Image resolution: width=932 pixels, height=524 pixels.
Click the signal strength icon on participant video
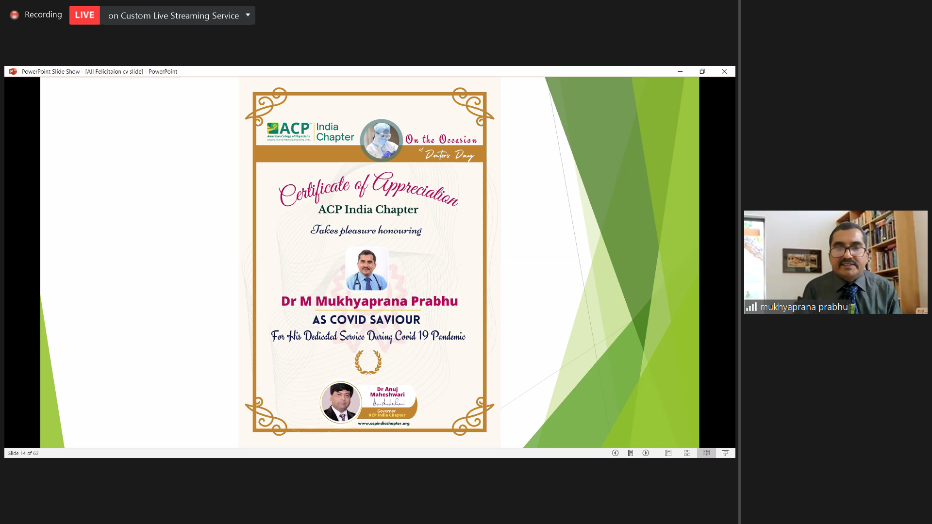tap(751, 307)
